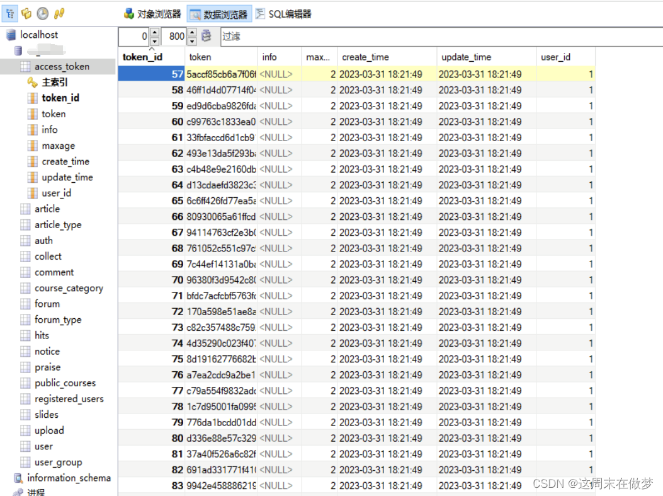Viewport: 663px width, 496px height.
Task: Select the information_schema database node
Action: [69, 478]
